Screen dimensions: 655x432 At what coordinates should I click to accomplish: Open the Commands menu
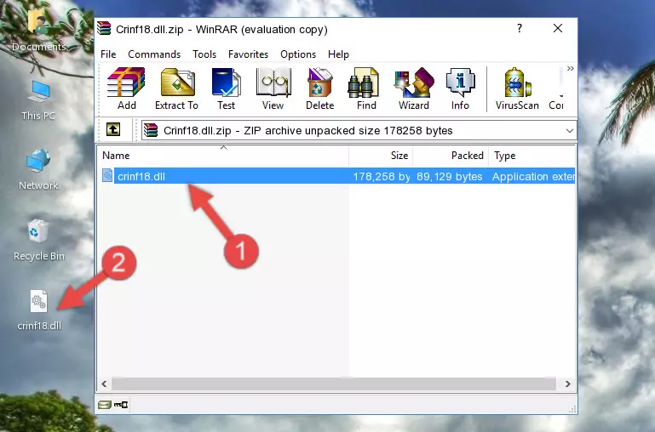154,54
